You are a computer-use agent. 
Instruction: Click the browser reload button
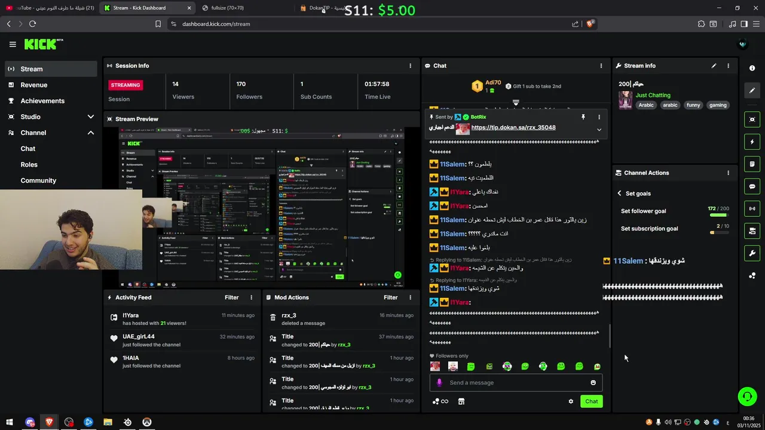[32, 24]
